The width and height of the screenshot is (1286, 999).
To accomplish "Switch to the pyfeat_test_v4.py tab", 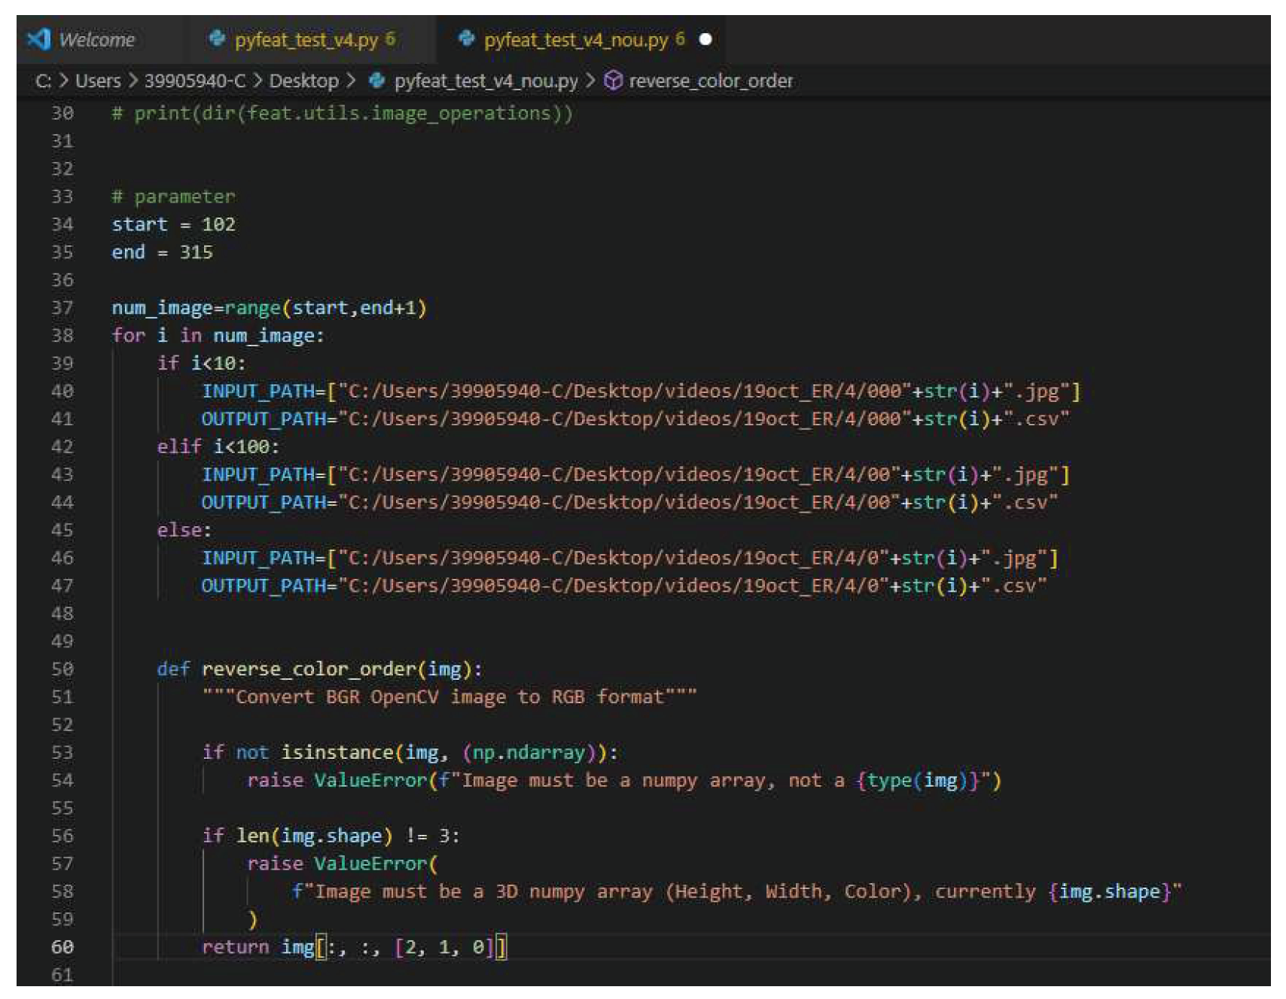I will point(306,40).
